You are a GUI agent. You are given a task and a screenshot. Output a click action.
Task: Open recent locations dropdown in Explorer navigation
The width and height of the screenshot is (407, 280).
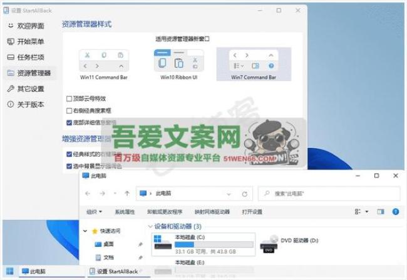(x=115, y=194)
